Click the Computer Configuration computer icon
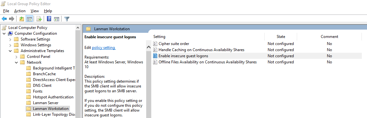 (11, 33)
